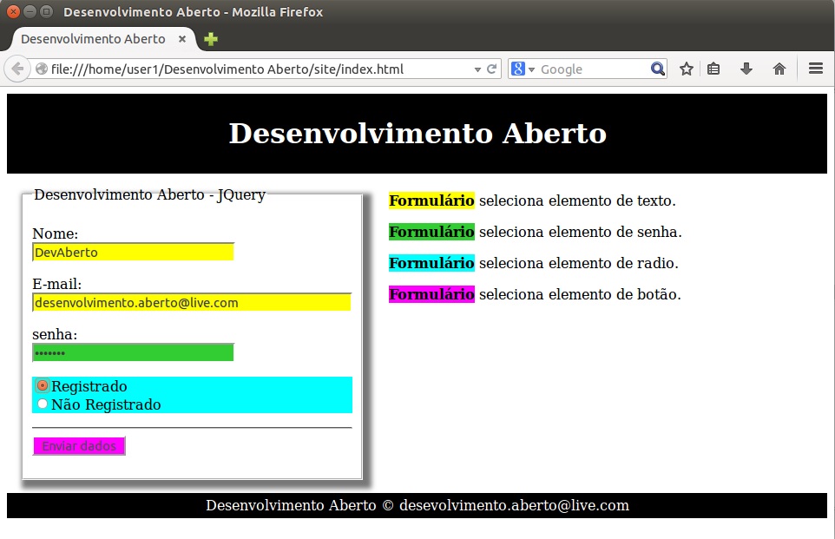The image size is (835, 539).
Task: Focus the green senha password field
Action: [x=133, y=352]
